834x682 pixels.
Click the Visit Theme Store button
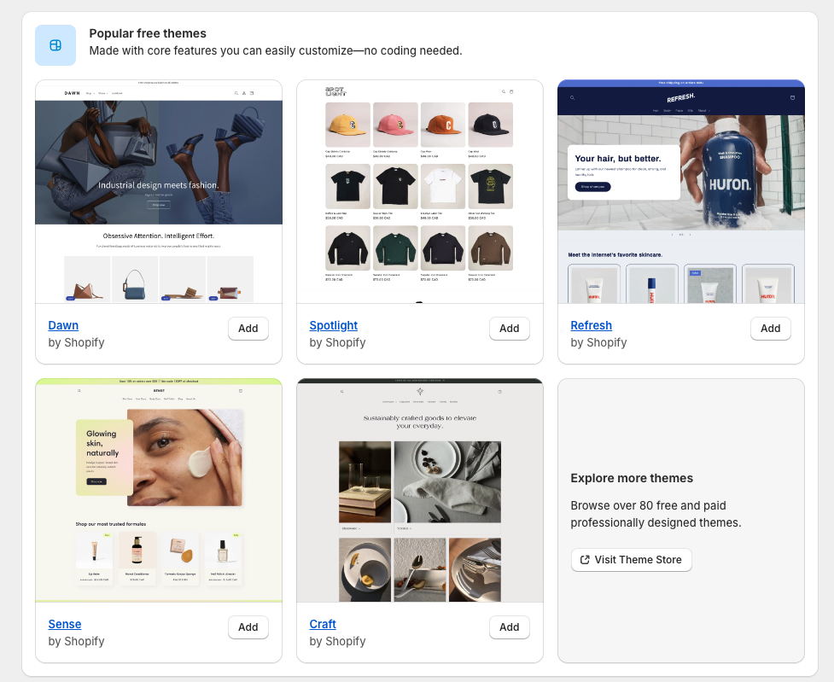[631, 560]
